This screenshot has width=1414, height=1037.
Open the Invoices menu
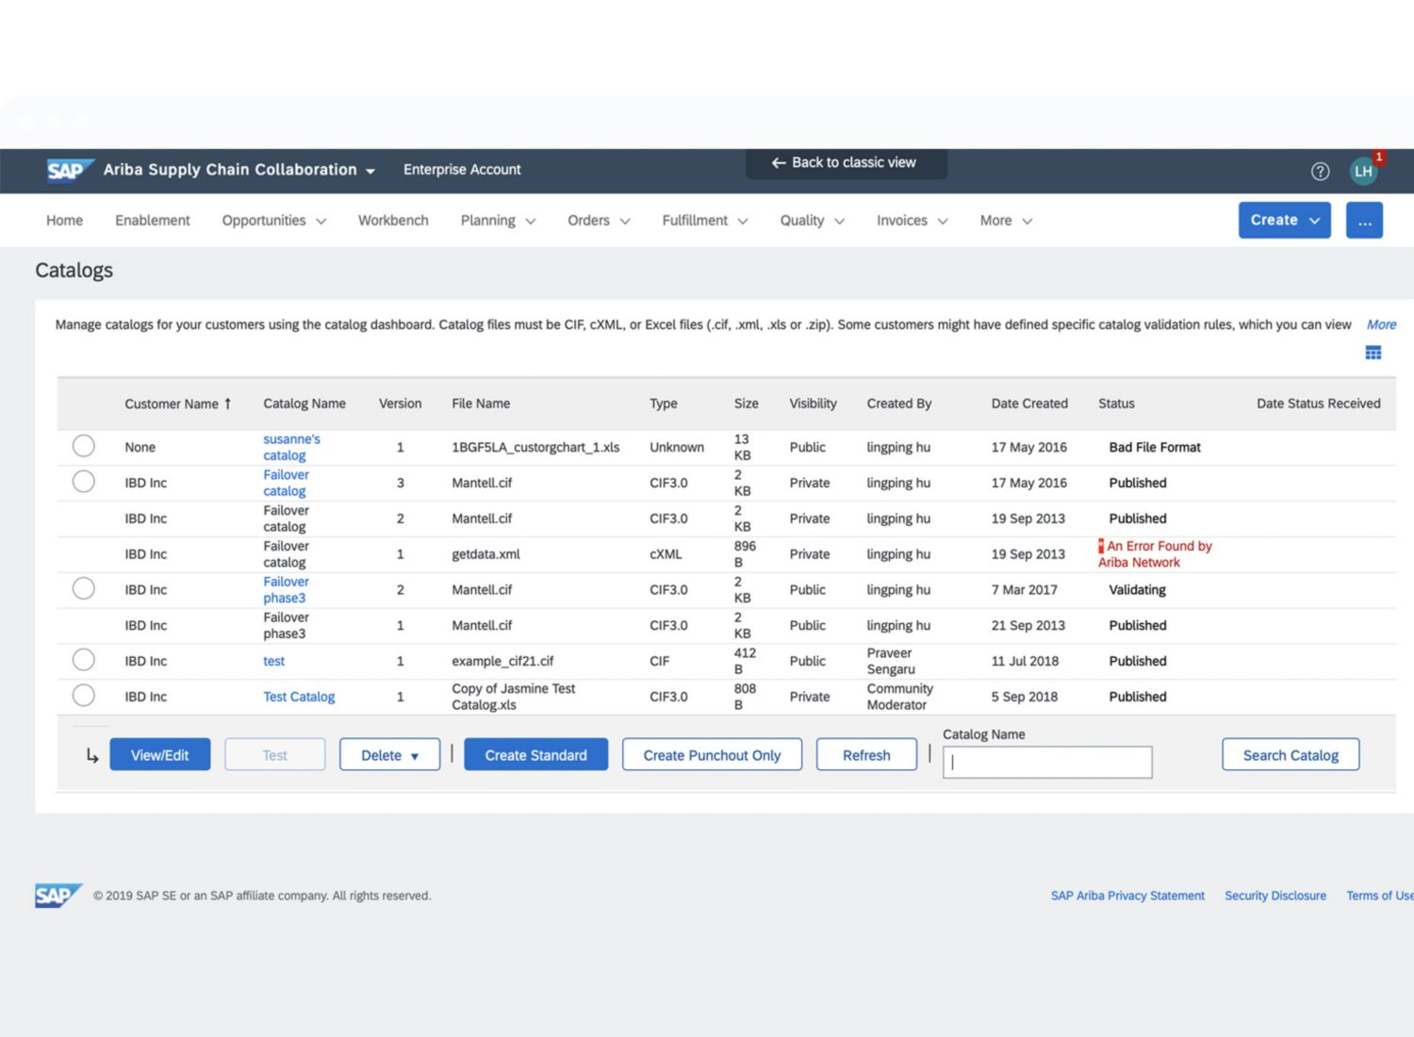912,221
